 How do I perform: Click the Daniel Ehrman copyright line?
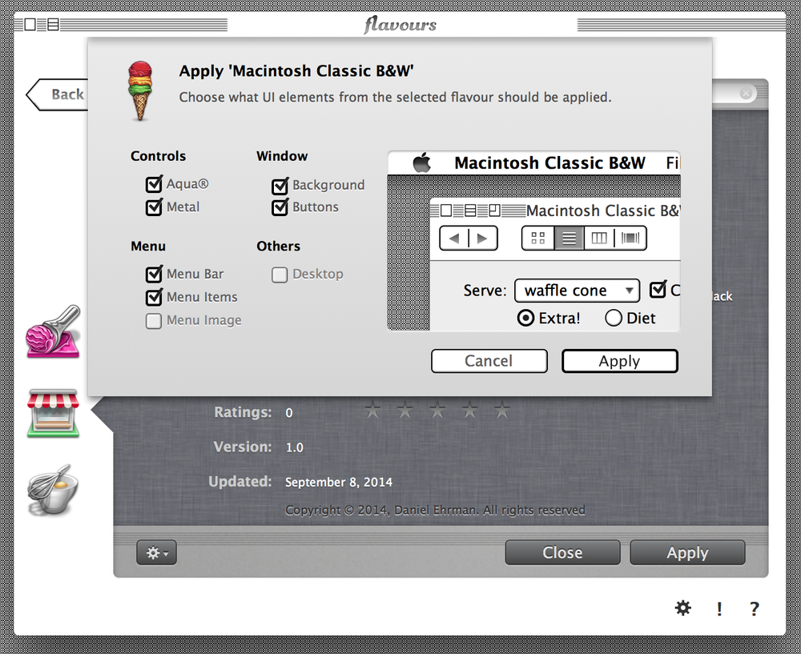[435, 510]
